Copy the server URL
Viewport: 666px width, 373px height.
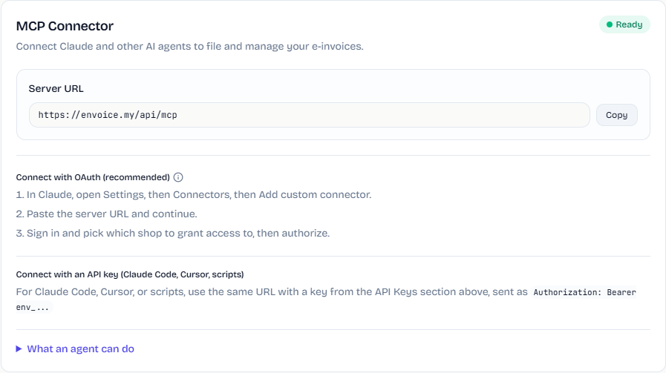[616, 115]
